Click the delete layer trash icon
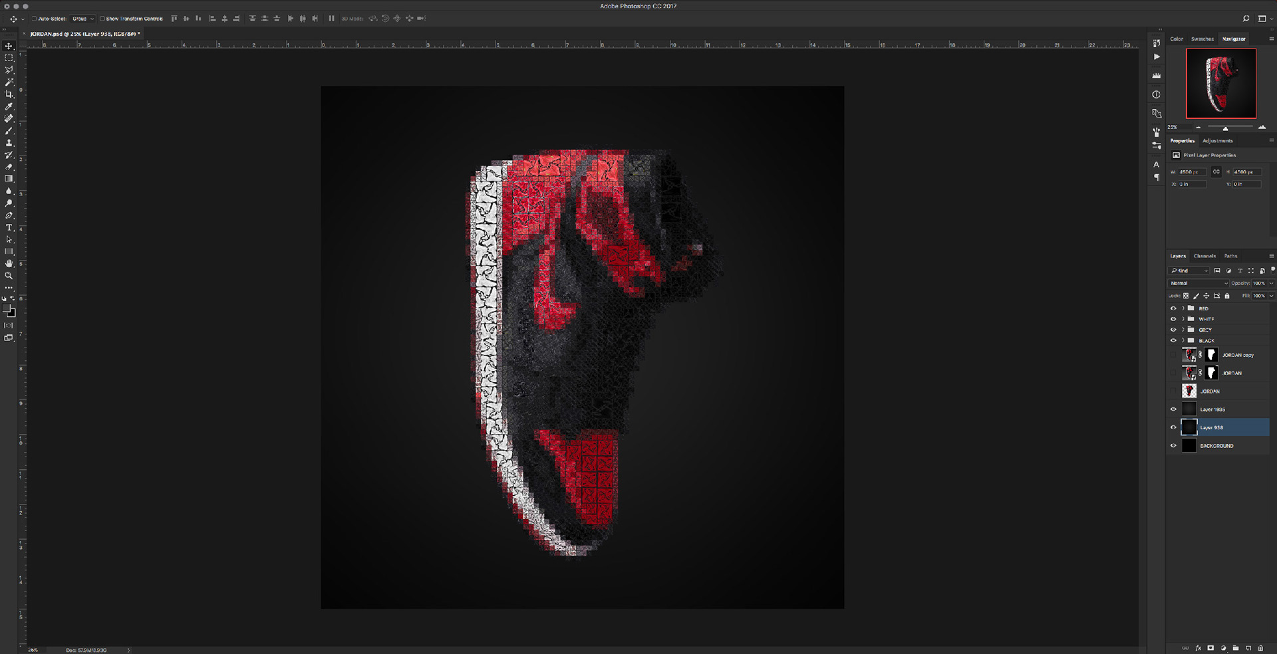This screenshot has width=1277, height=654. coord(1260,648)
